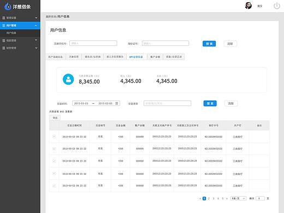
Task: Click the 用户信息 breadcrumb text
Action: coord(63,16)
